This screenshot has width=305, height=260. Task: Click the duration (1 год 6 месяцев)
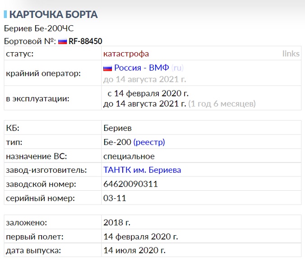[222, 104]
